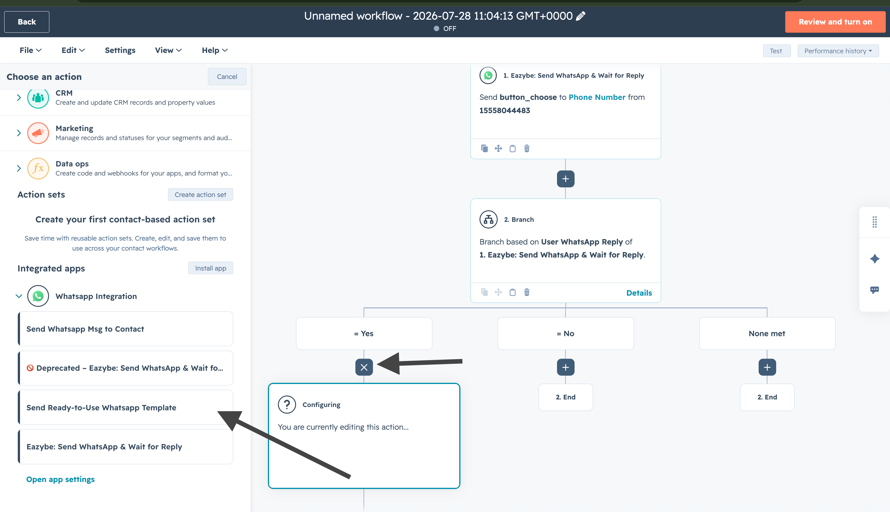The image size is (890, 512).
Task: Click the CRM category people icon
Action: (x=38, y=98)
